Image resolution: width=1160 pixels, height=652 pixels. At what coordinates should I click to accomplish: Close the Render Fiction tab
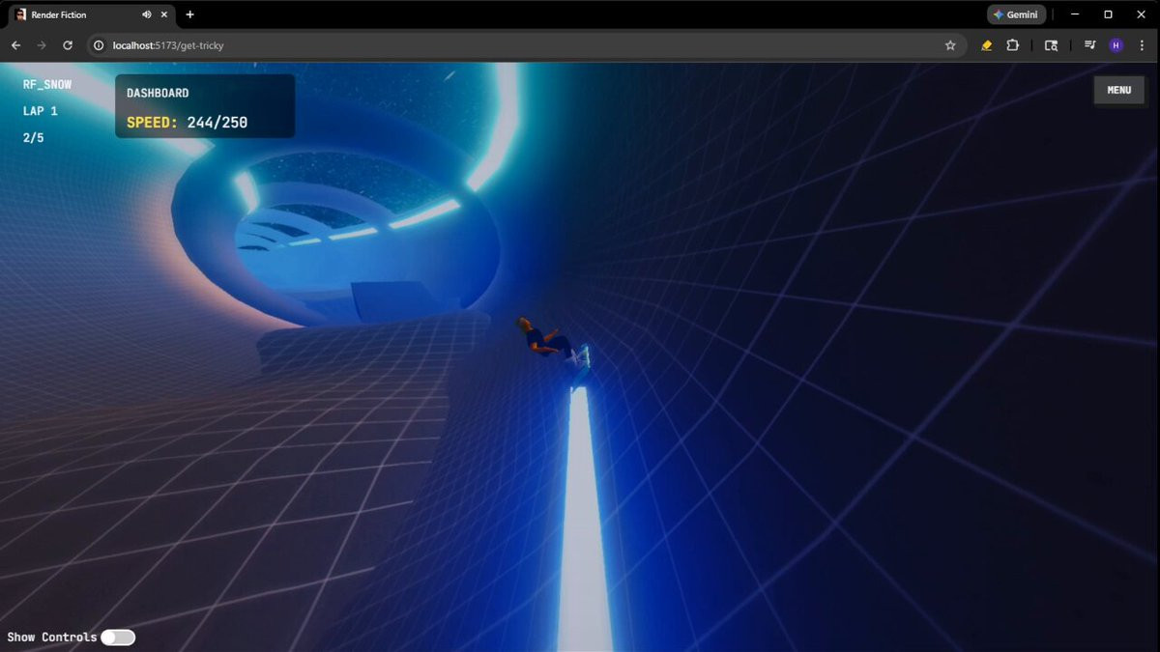pos(164,14)
